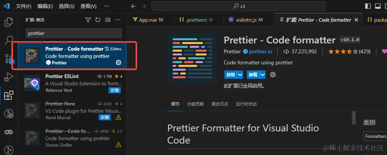Select the 运行时状态 tab
Image resolution: width=387 pixels, height=155 pixels.
coord(246,104)
